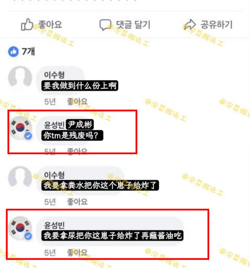Click the share arrow icon
This screenshot has height=268, width=250.
click(x=189, y=24)
